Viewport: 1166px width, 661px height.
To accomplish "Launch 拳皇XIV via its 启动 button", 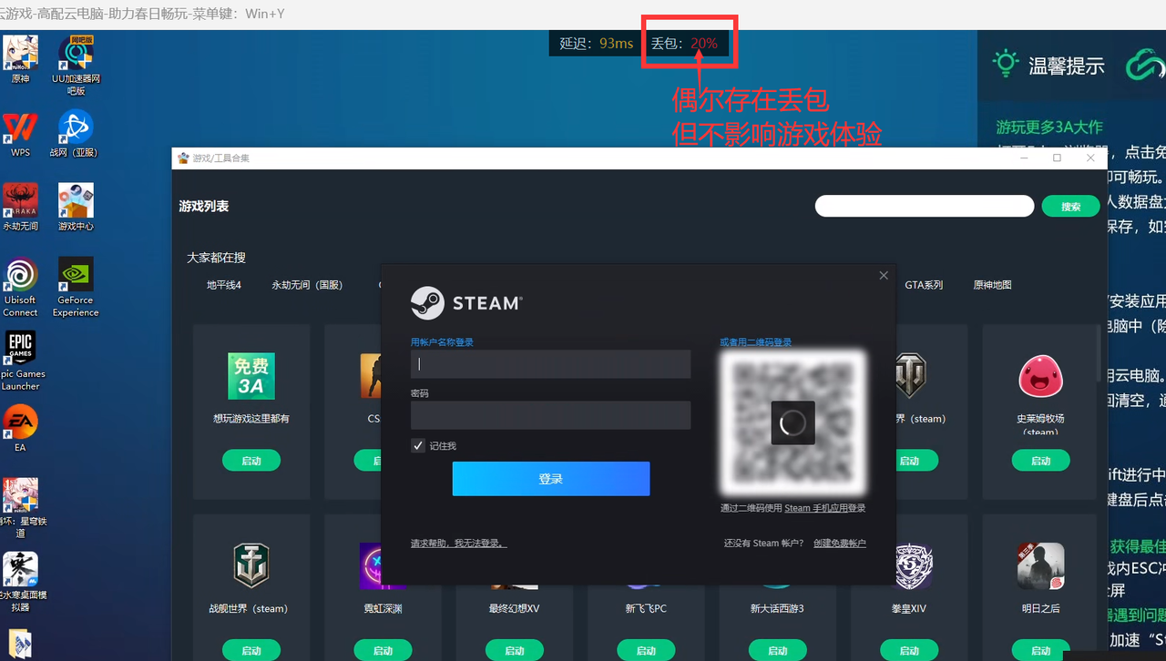I will tap(909, 650).
